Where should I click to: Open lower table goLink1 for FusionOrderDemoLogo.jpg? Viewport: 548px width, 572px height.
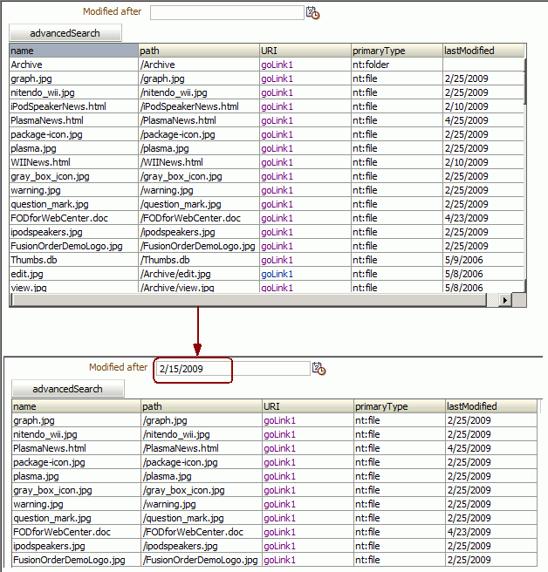tap(279, 560)
